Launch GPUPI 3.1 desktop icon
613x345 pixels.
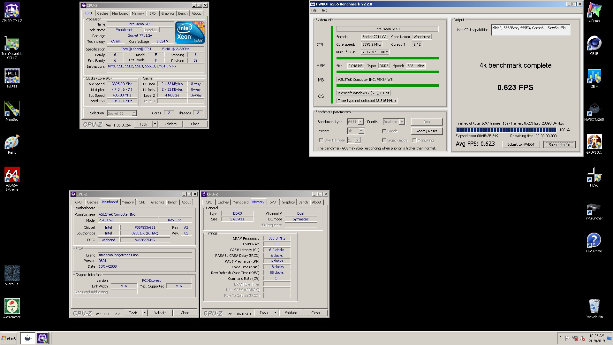pos(594,144)
